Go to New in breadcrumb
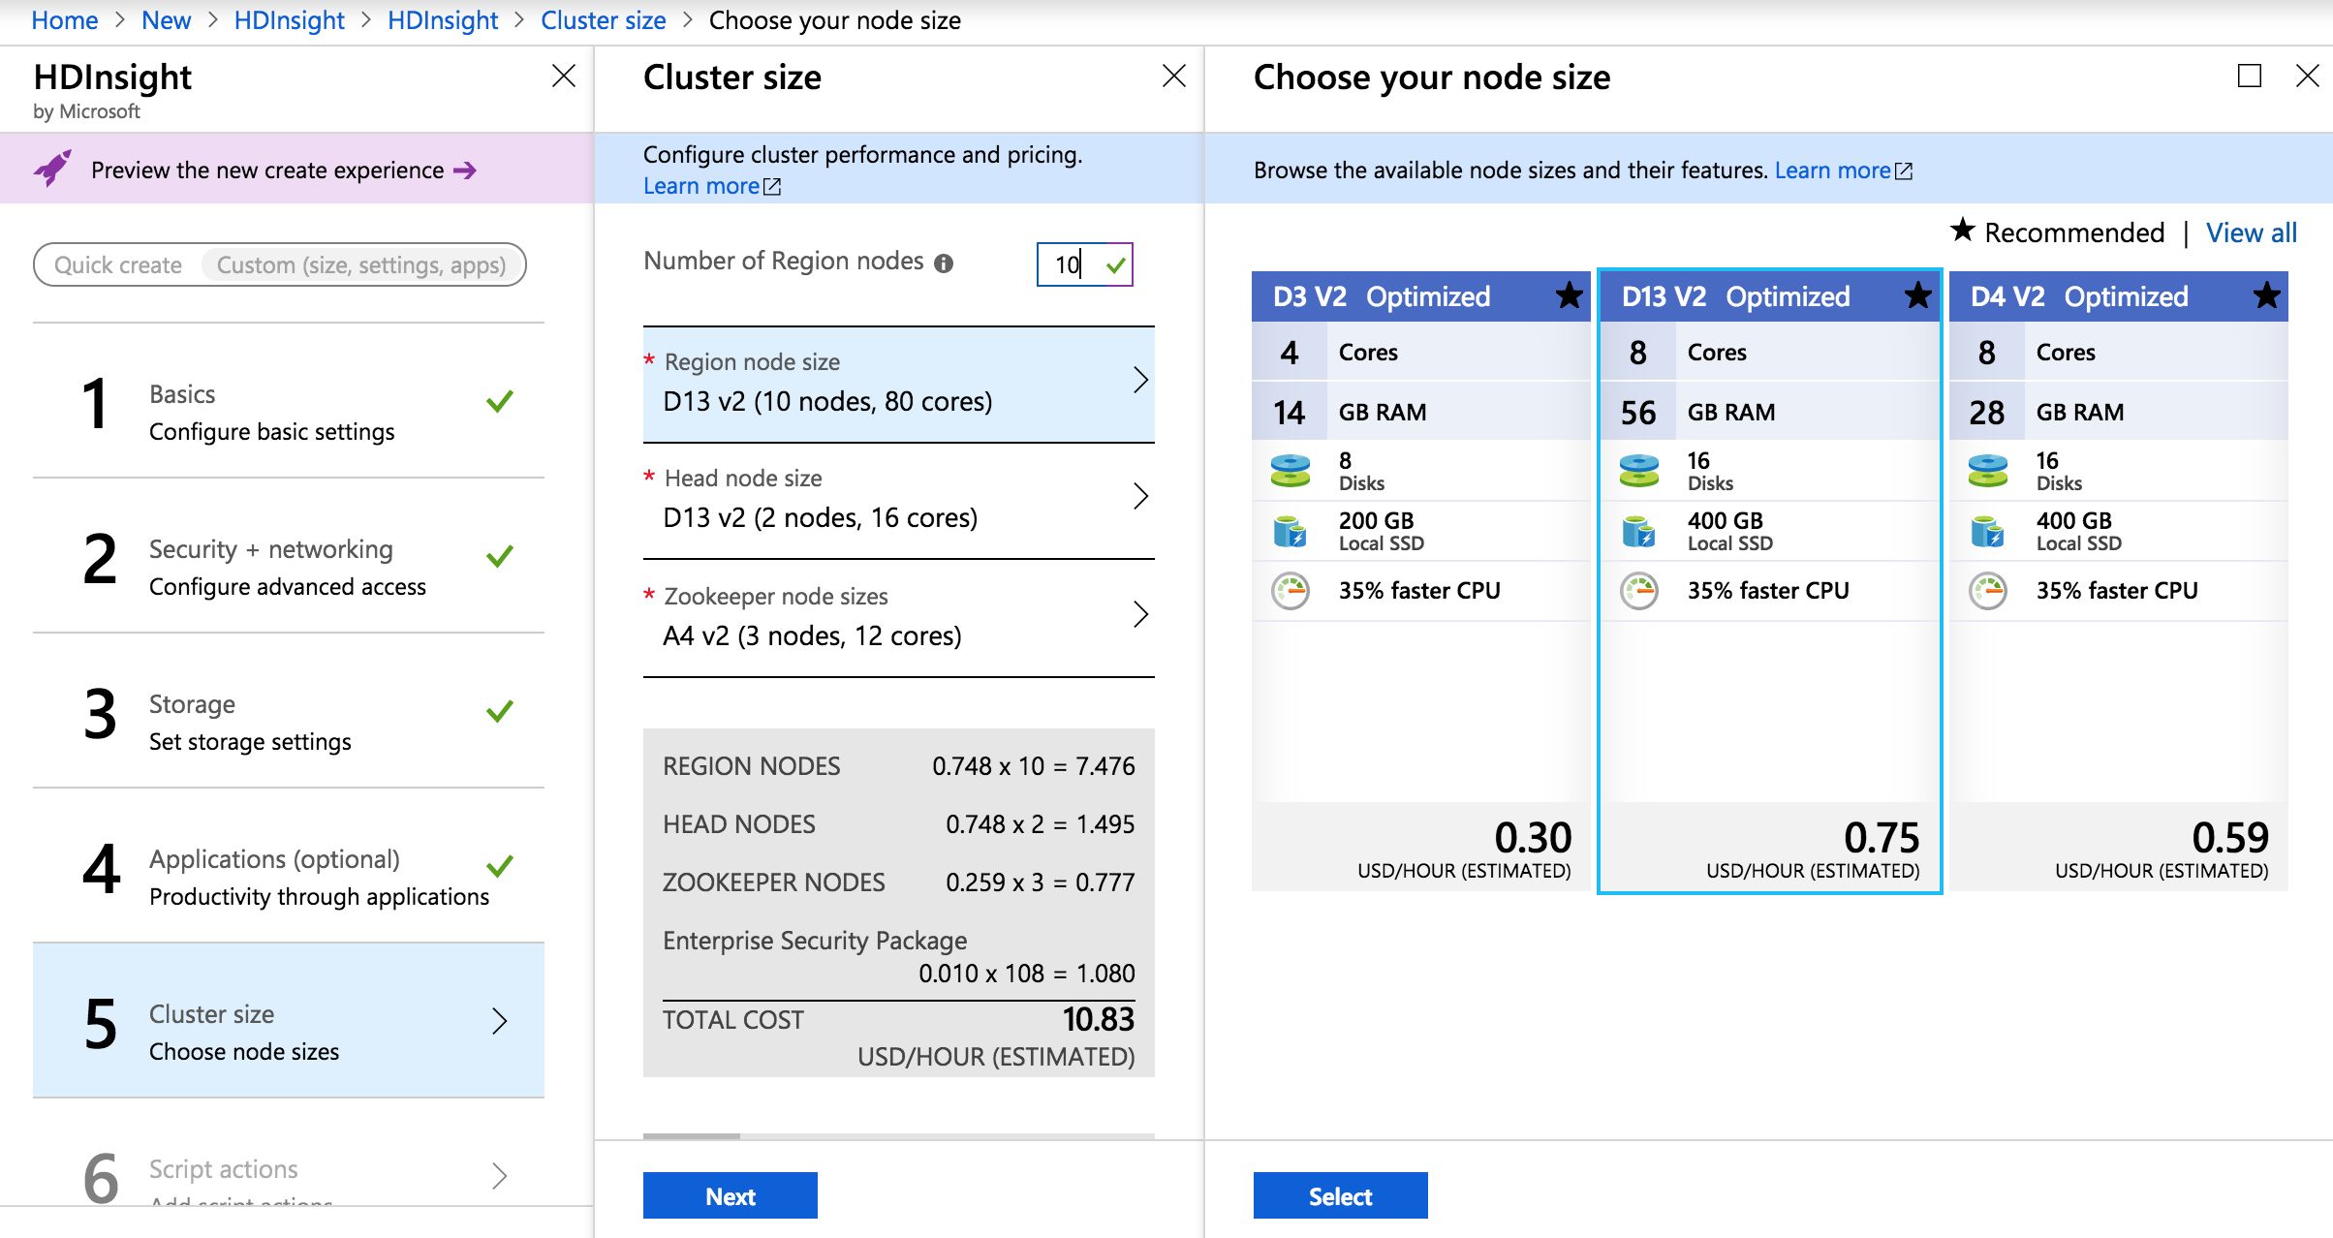 (167, 20)
